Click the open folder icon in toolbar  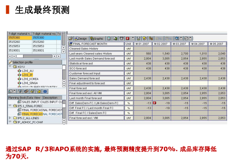(x=71, y=38)
